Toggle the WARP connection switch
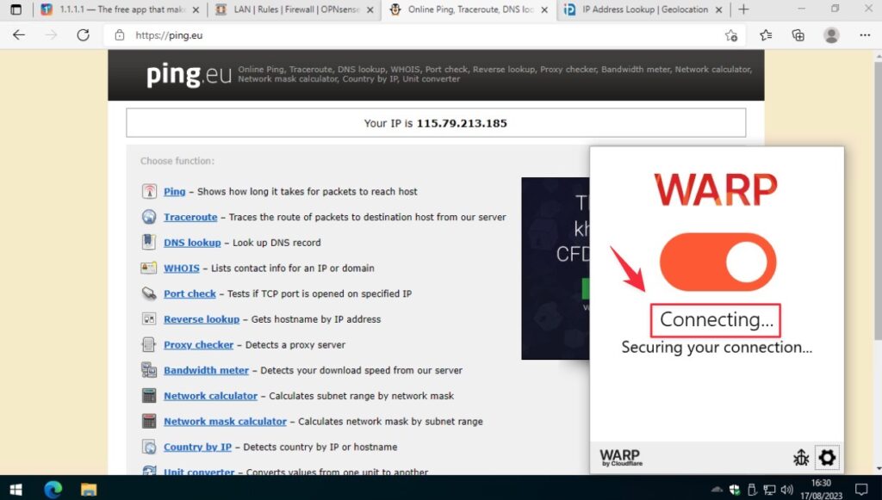882x500 pixels. click(717, 262)
